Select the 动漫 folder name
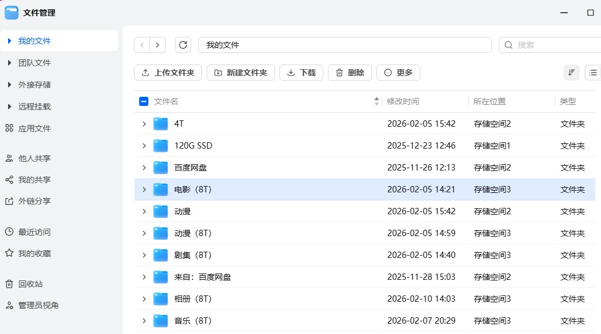This screenshot has height=334, width=601. click(x=182, y=211)
